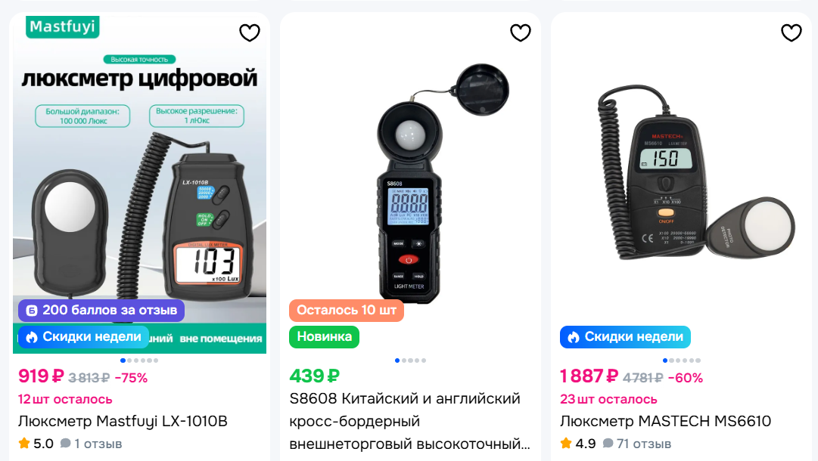818x461 pixels.
Task: Click star rating icon of MASTECH MS6610
Action: (566, 444)
